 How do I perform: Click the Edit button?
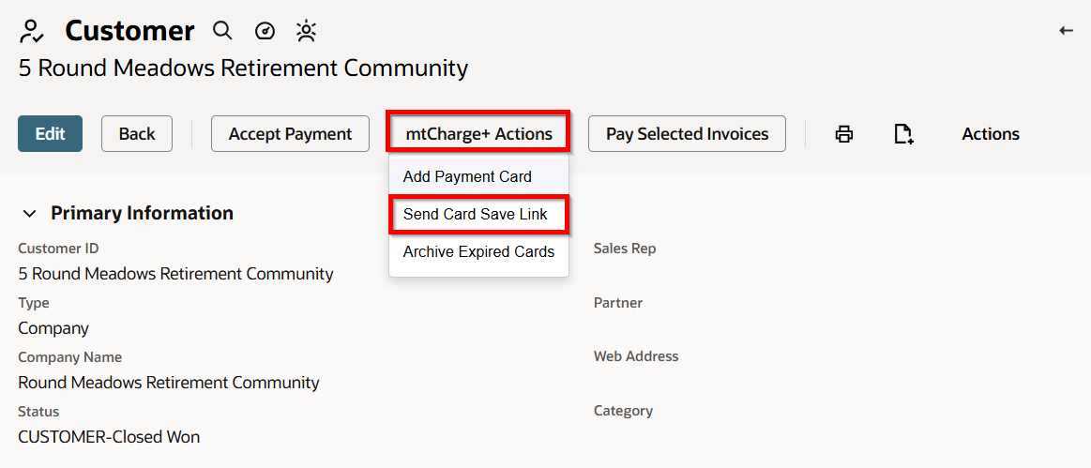point(50,133)
